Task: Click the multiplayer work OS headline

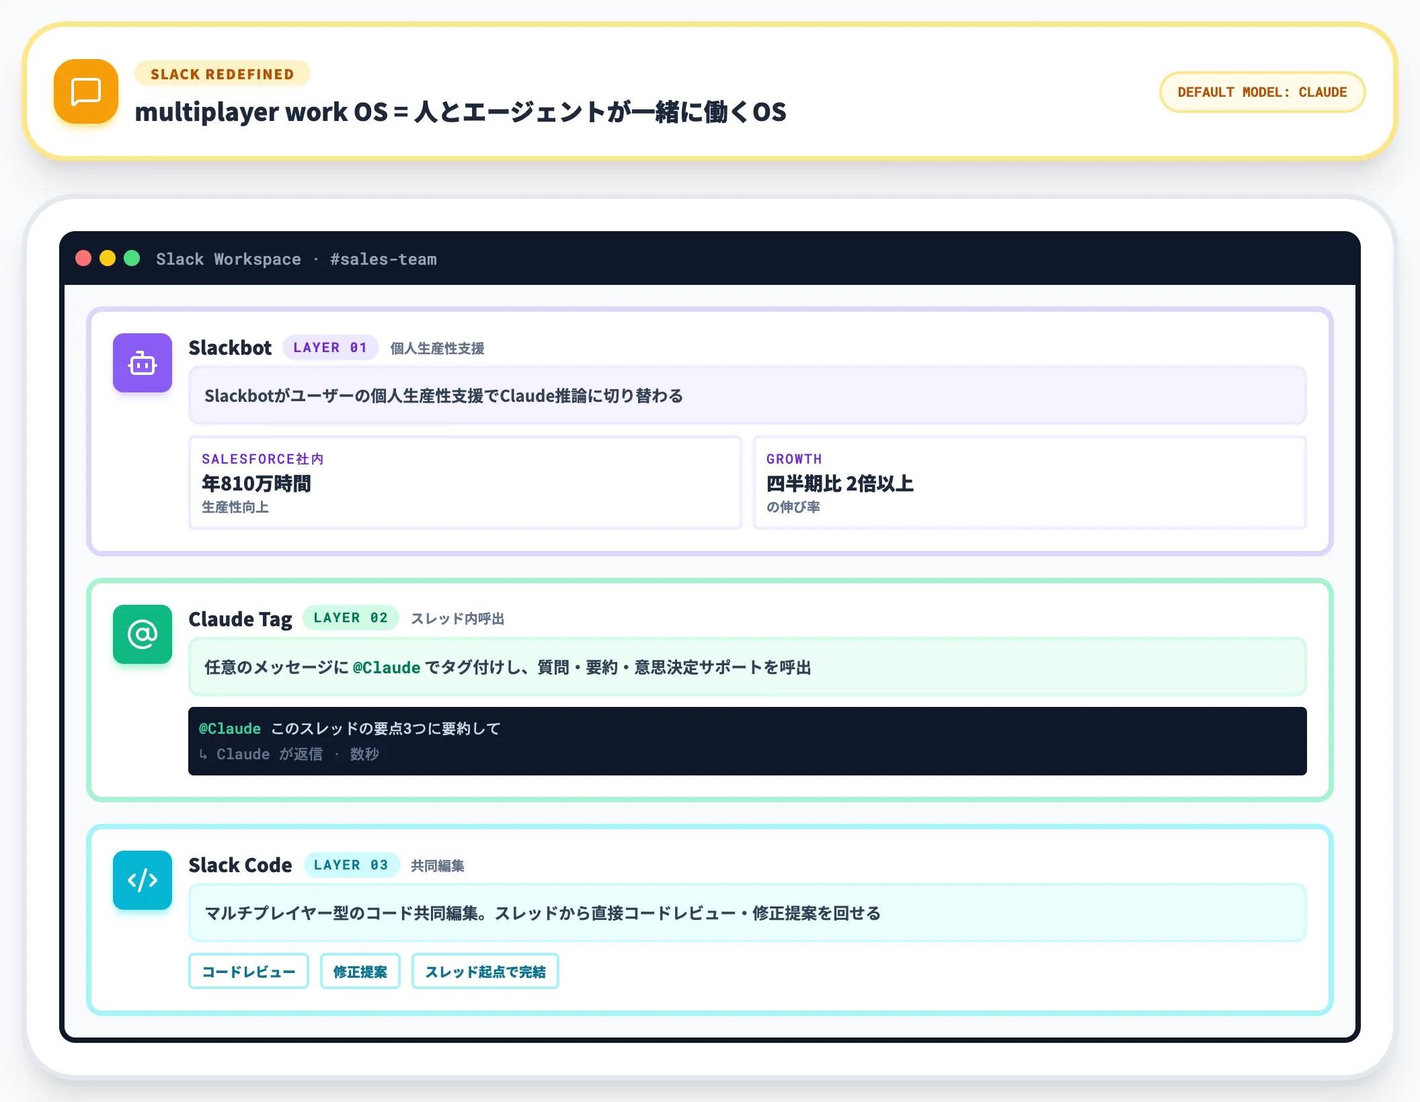Action: pyautogui.click(x=461, y=112)
